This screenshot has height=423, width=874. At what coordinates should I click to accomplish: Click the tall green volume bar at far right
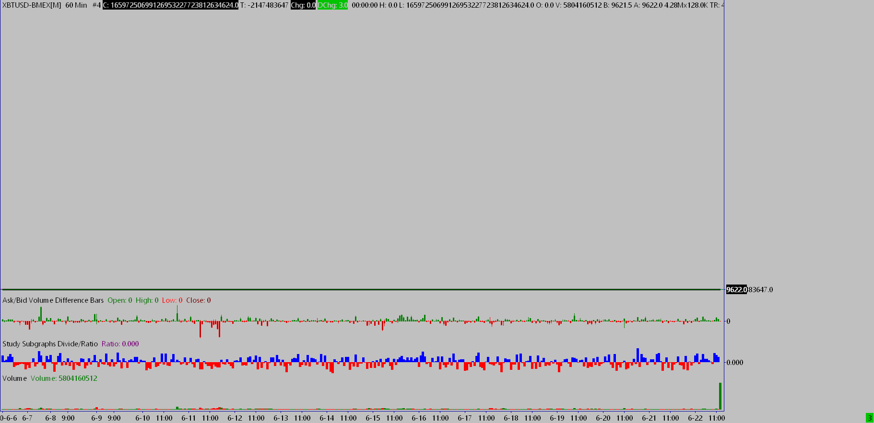pyautogui.click(x=720, y=396)
